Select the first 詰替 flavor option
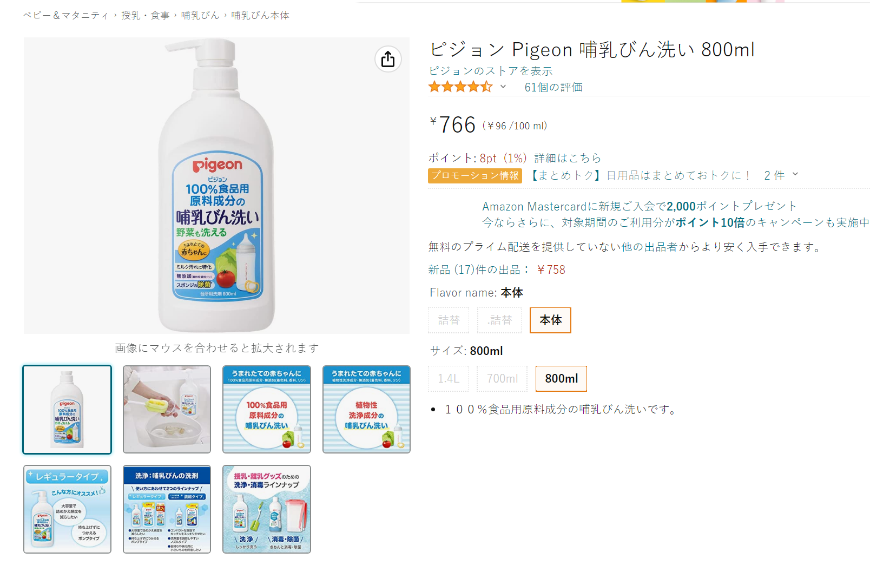The height and width of the screenshot is (572, 870). pos(449,320)
